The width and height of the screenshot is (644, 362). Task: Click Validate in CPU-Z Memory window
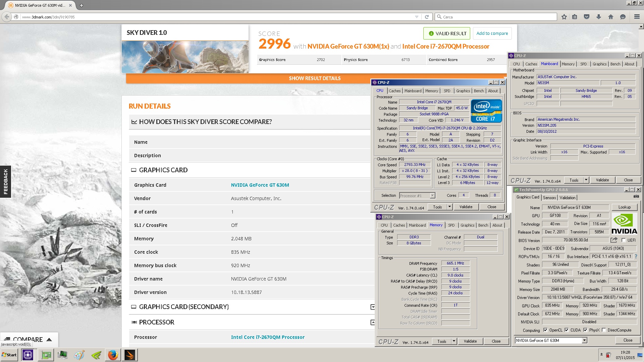click(470, 341)
